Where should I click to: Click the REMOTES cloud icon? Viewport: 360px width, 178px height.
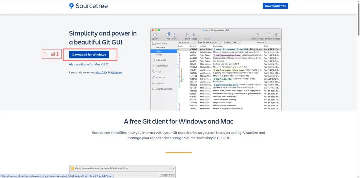tap(154, 78)
